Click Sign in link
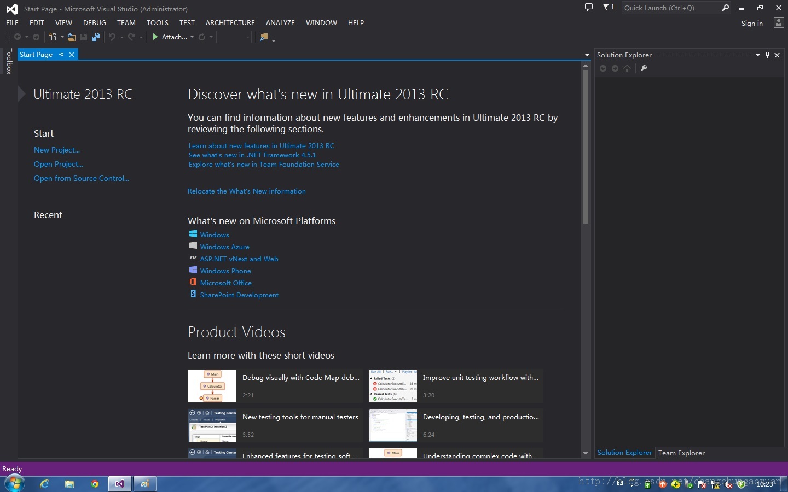The width and height of the screenshot is (788, 492). pyautogui.click(x=752, y=23)
